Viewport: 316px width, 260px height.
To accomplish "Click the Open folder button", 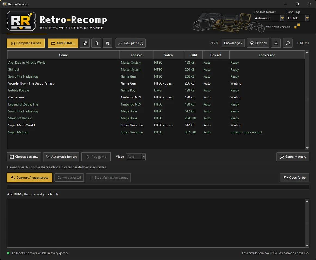I will pos(295,178).
